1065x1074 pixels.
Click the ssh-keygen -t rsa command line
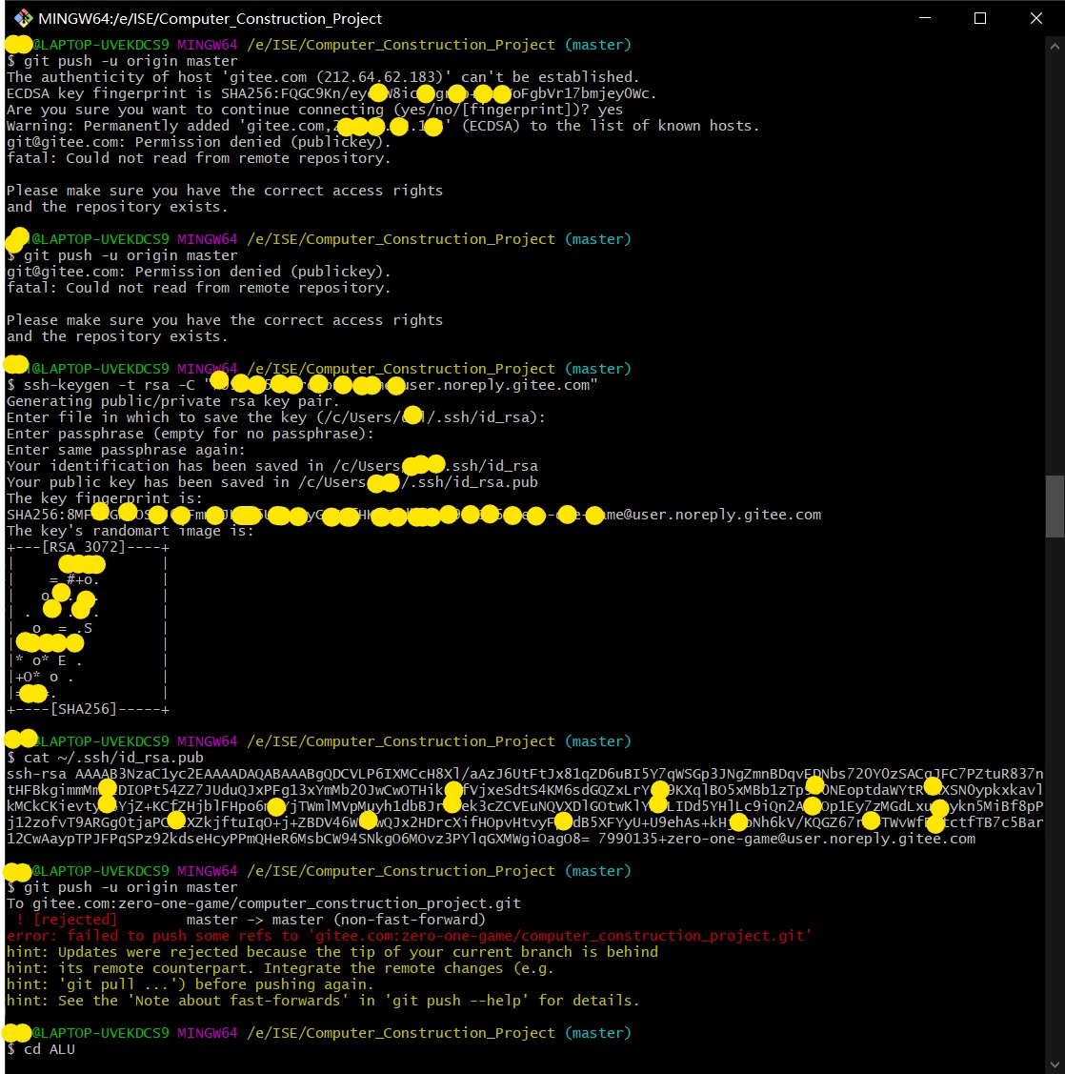pyautogui.click(x=302, y=385)
